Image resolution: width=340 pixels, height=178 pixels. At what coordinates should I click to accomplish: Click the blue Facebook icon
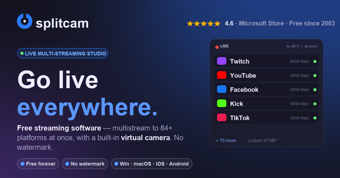click(x=222, y=89)
